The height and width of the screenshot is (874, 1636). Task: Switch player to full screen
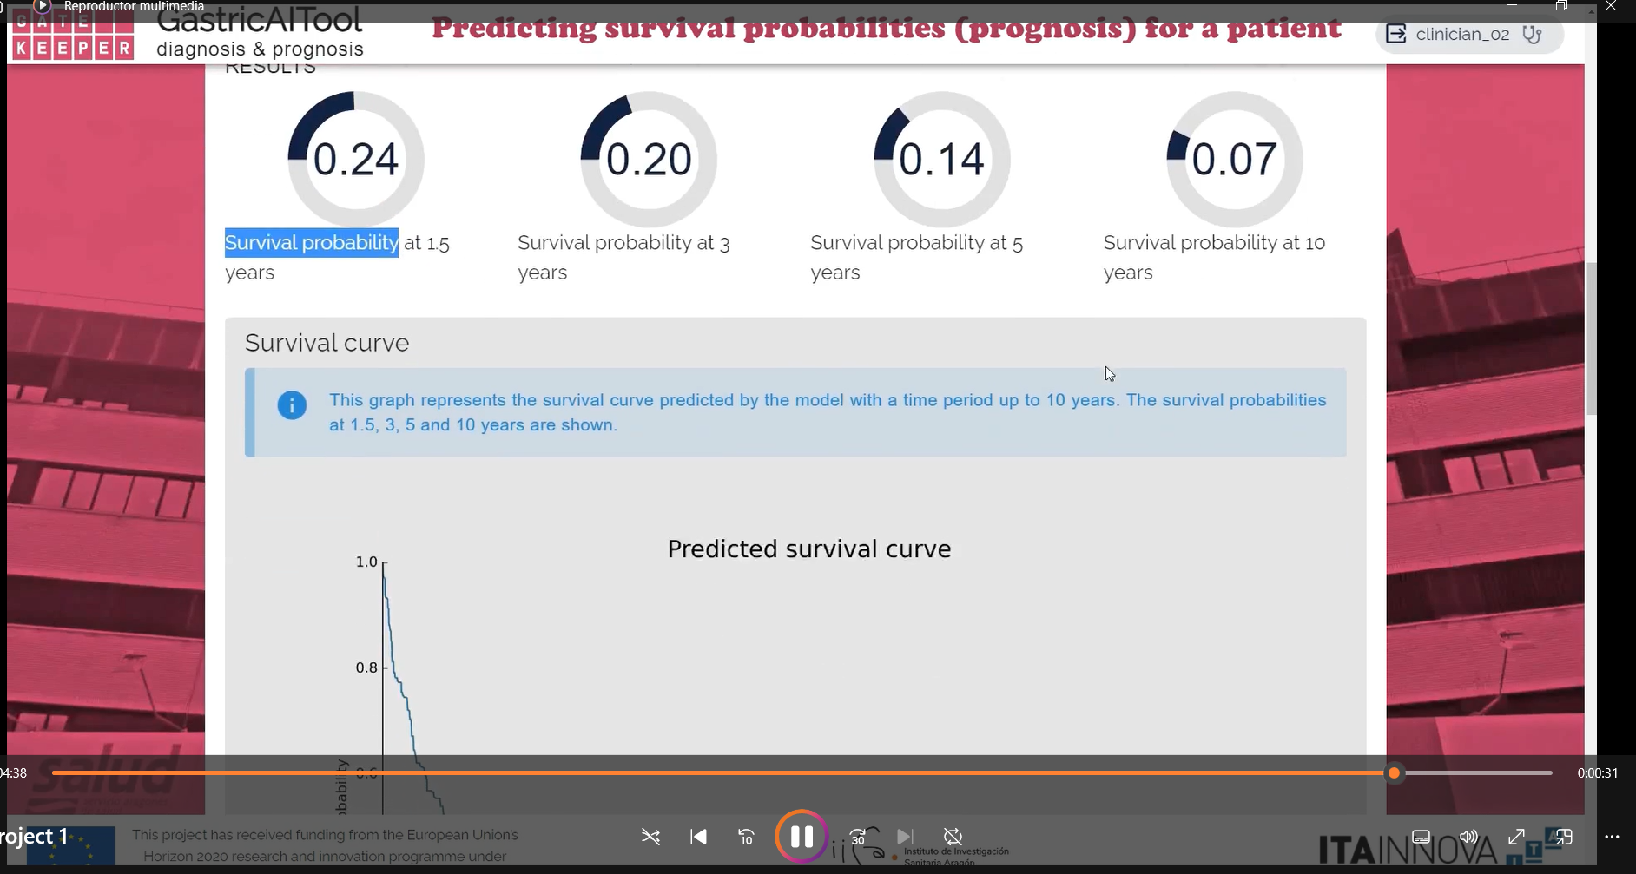point(1516,837)
